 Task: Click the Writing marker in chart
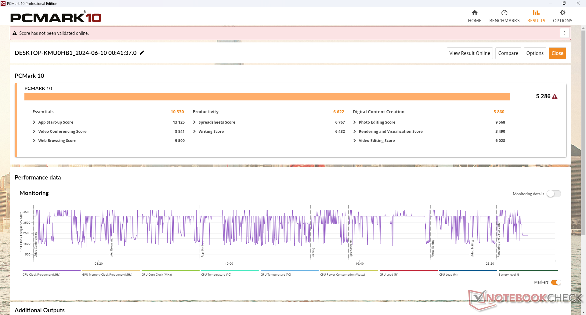click(x=313, y=253)
